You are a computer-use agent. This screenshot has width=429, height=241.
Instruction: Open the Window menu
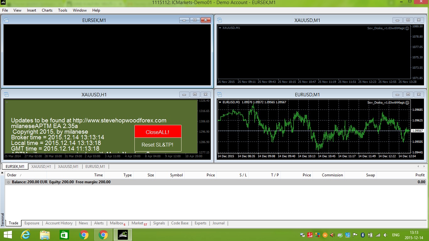click(x=80, y=10)
